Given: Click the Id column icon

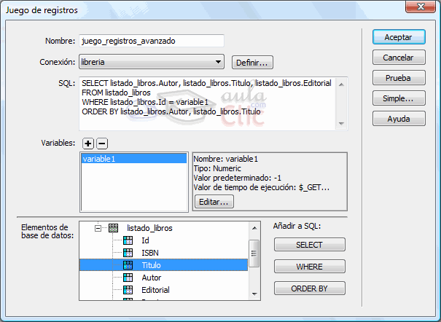Looking at the screenshot, I should [128, 240].
